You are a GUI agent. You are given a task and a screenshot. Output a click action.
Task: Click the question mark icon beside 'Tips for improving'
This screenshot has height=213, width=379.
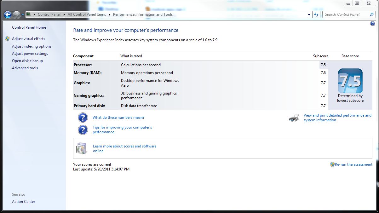pos(83,130)
